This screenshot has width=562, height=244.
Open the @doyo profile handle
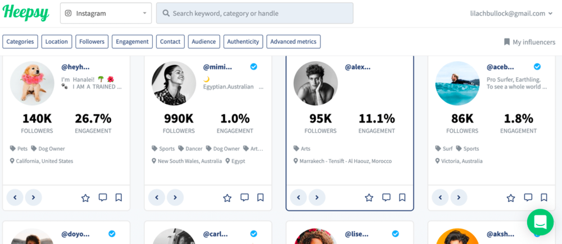(x=75, y=234)
